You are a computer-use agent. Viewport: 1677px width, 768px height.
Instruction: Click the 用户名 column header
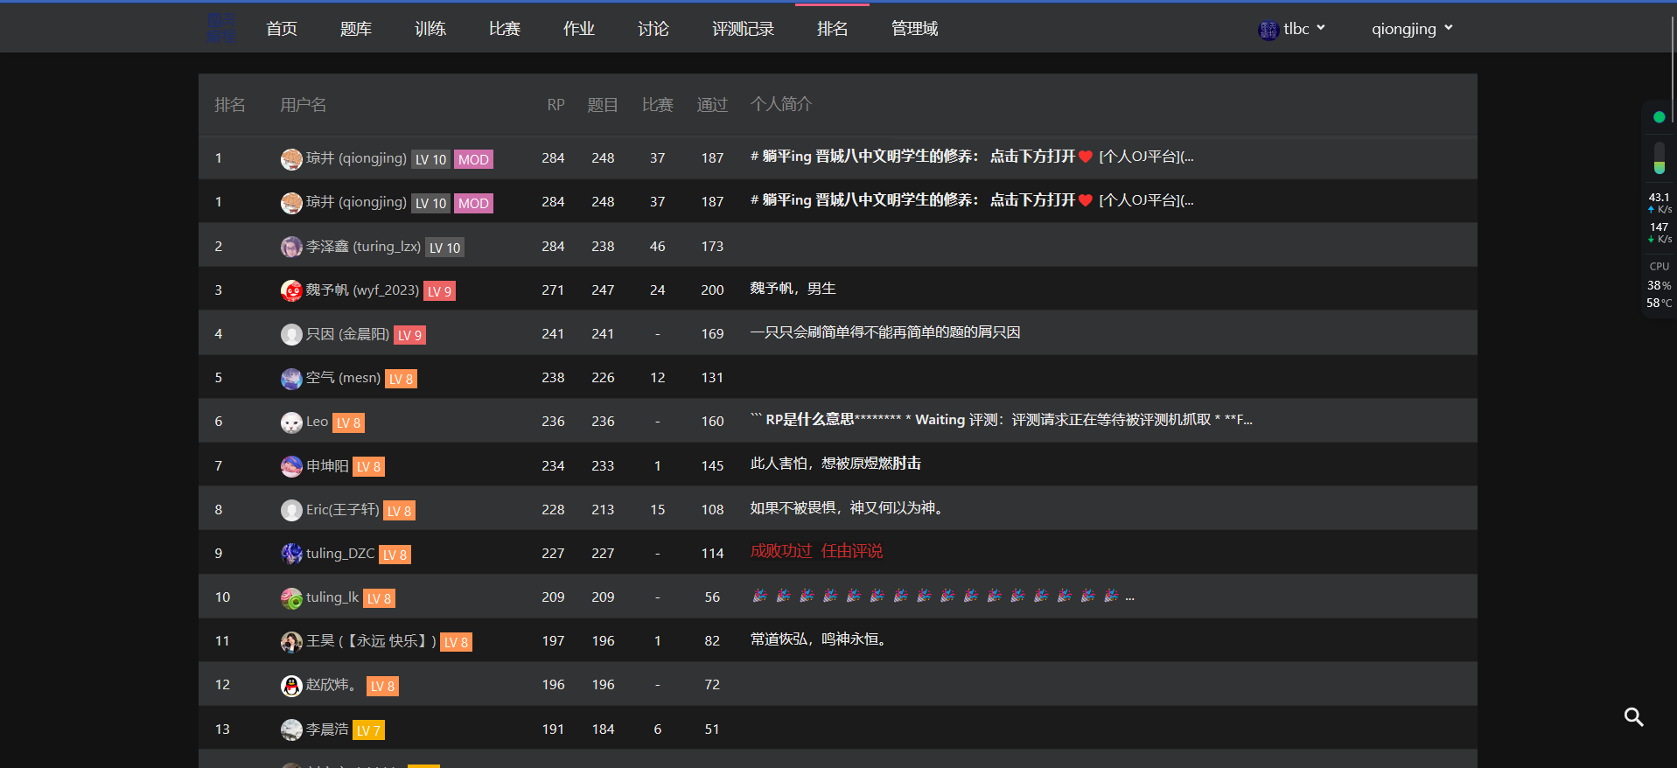(304, 105)
